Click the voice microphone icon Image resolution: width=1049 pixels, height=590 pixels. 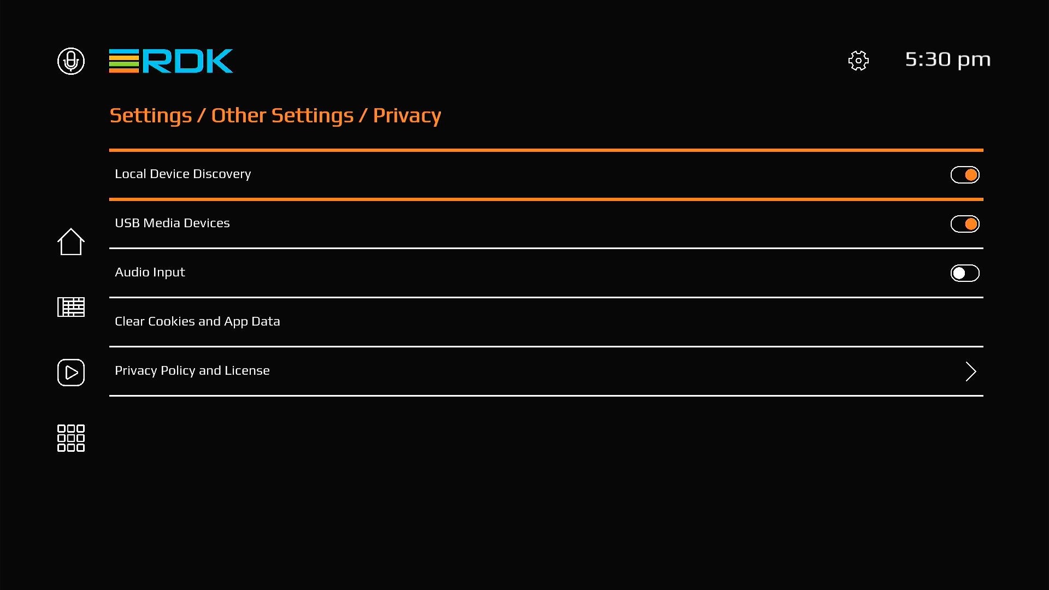tap(71, 61)
